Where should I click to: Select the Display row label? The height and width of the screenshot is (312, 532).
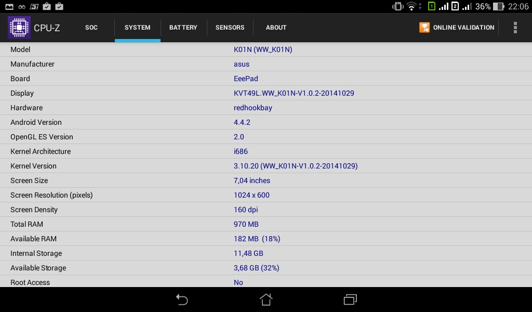tap(22, 94)
